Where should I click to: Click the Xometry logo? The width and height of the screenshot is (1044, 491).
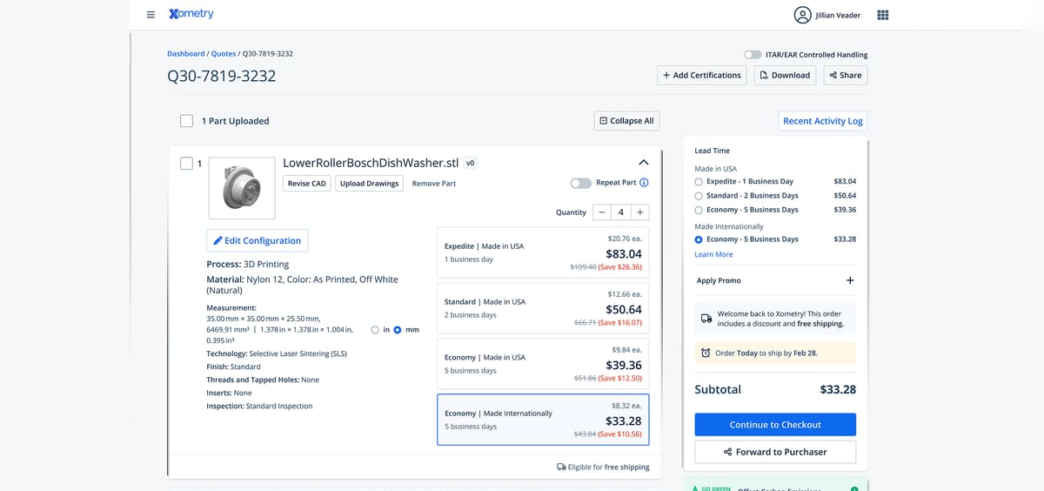pos(191,14)
